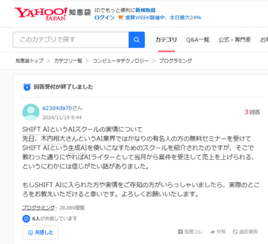Go to プログラミング breadcrumb link
Viewport: 268px width, 244px height.
pos(175,61)
